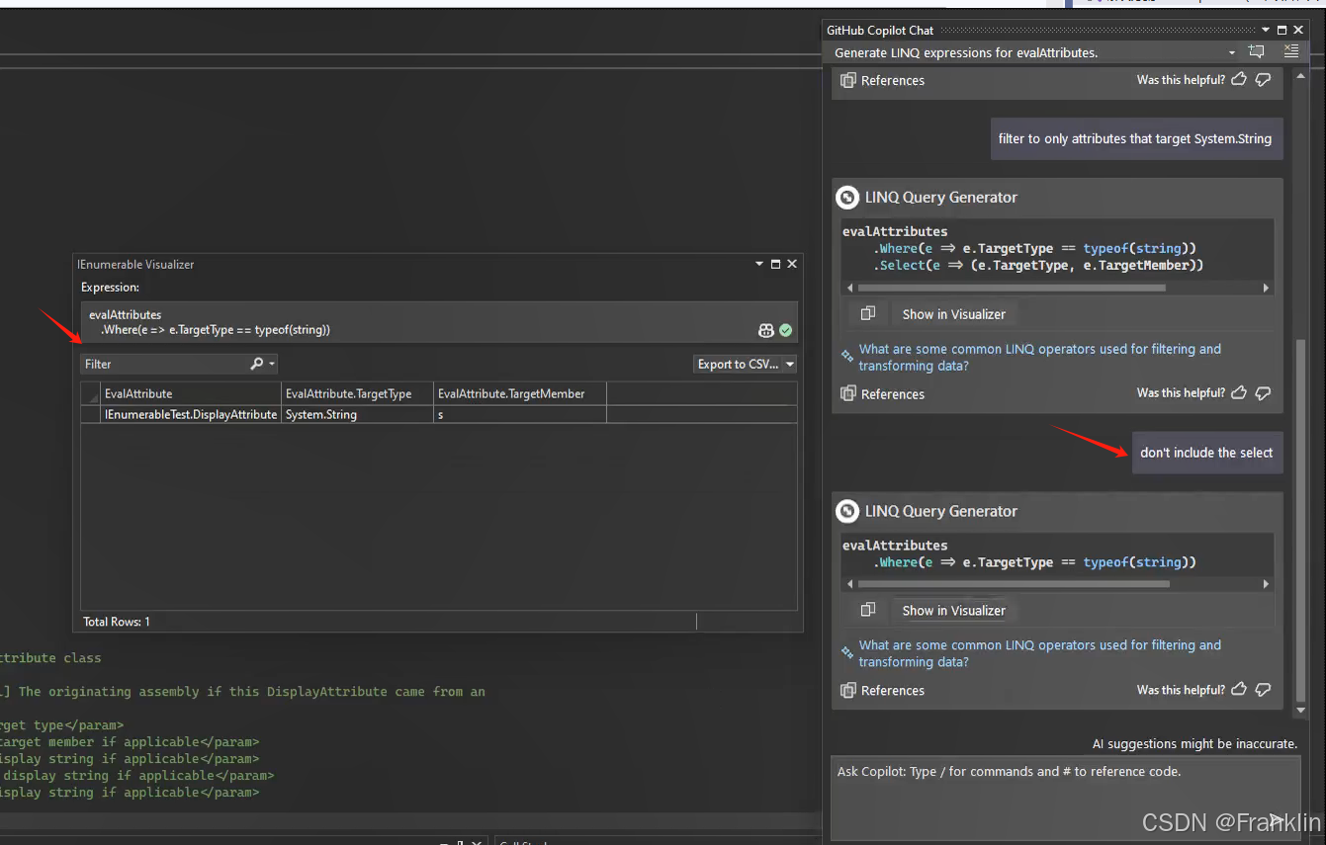Expand References under the .Select response
The height and width of the screenshot is (845, 1326).
pyautogui.click(x=882, y=393)
